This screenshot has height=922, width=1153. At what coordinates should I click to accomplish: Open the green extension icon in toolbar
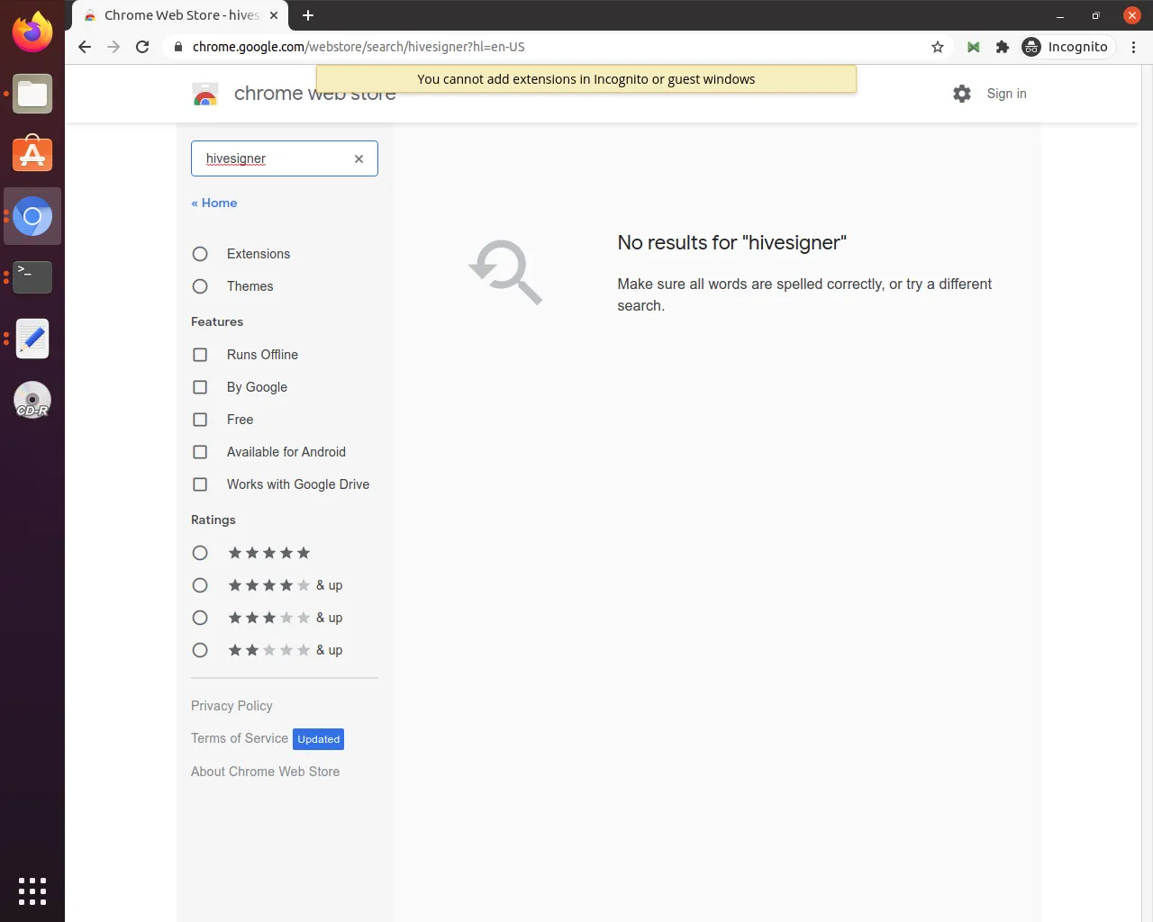(974, 47)
